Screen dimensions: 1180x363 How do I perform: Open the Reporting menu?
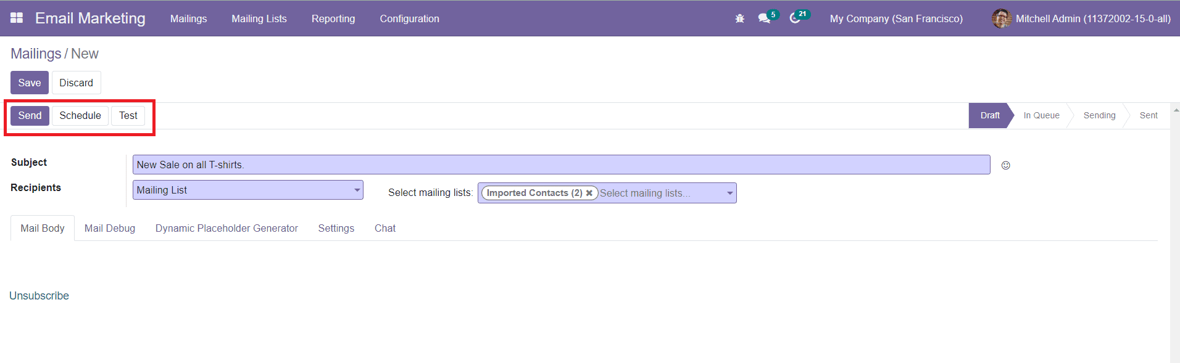[333, 18]
